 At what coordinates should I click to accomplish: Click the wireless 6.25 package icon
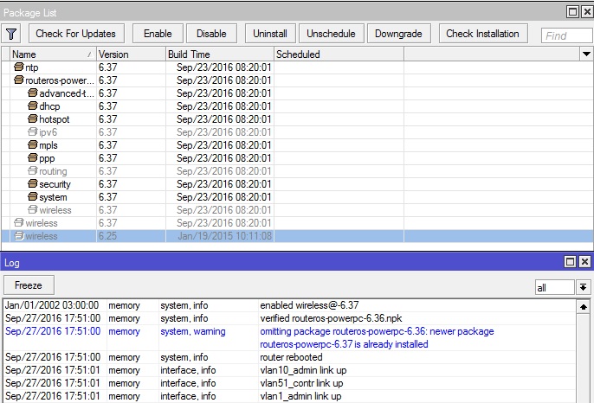[18, 236]
